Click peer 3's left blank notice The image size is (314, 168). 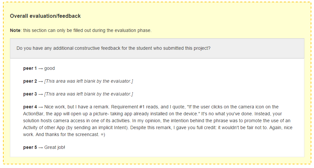pos(89,94)
